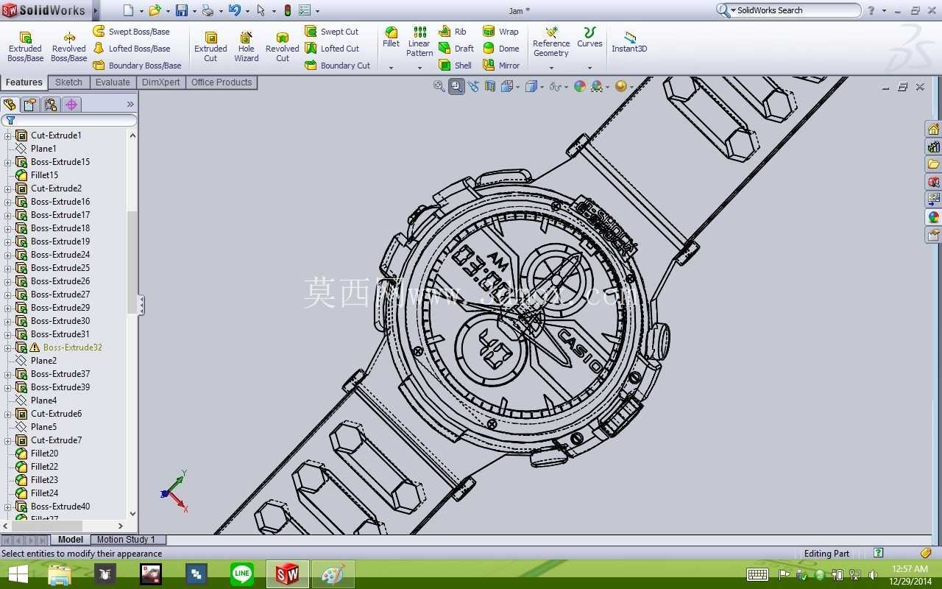The width and height of the screenshot is (942, 589).
Task: Select the Fillet tool
Action: 391,38
